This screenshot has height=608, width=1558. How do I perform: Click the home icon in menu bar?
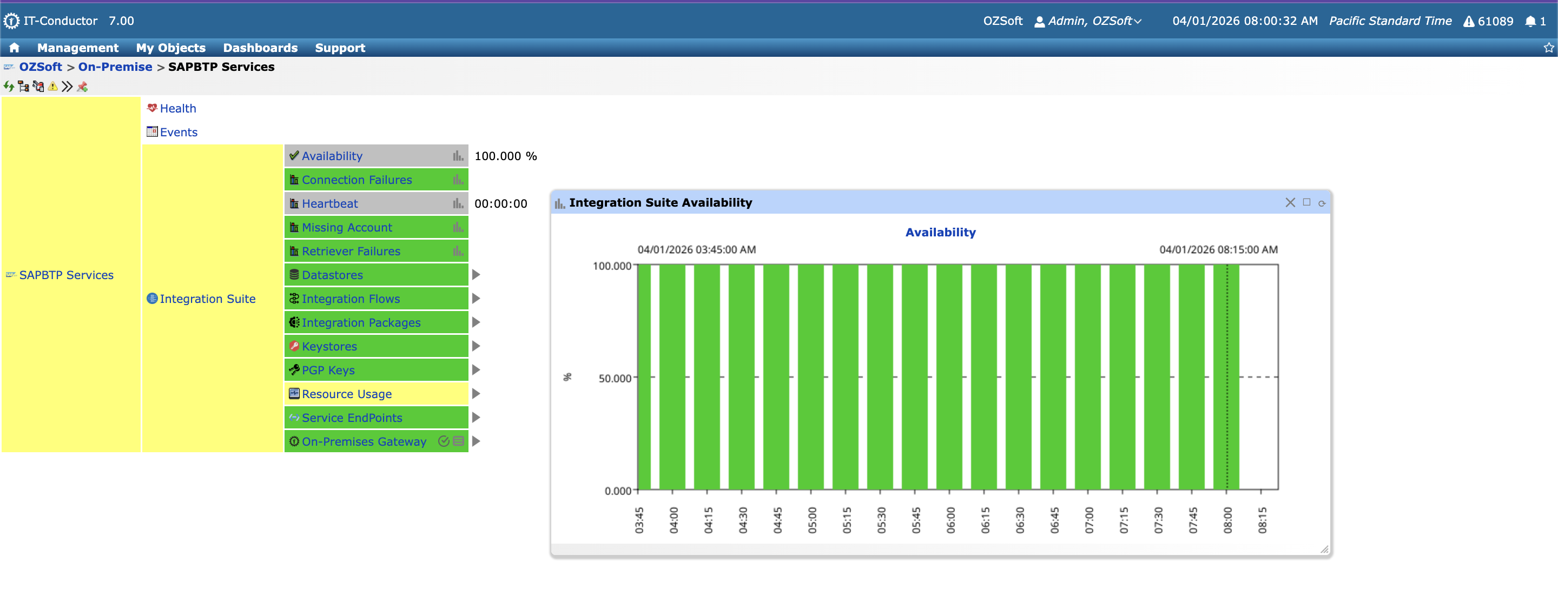tap(14, 48)
